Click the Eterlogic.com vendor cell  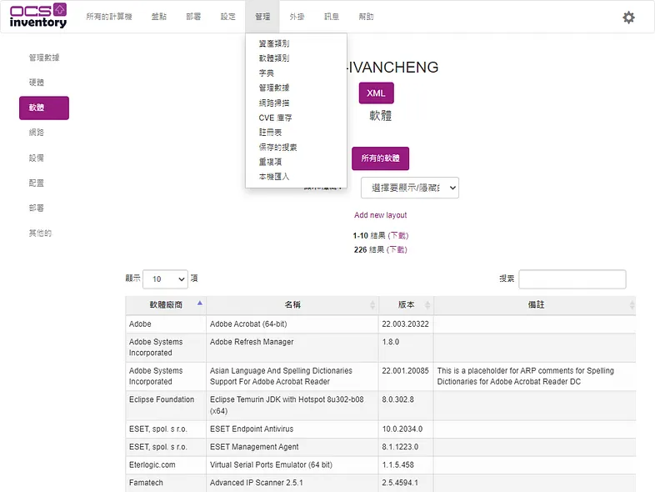(166, 464)
